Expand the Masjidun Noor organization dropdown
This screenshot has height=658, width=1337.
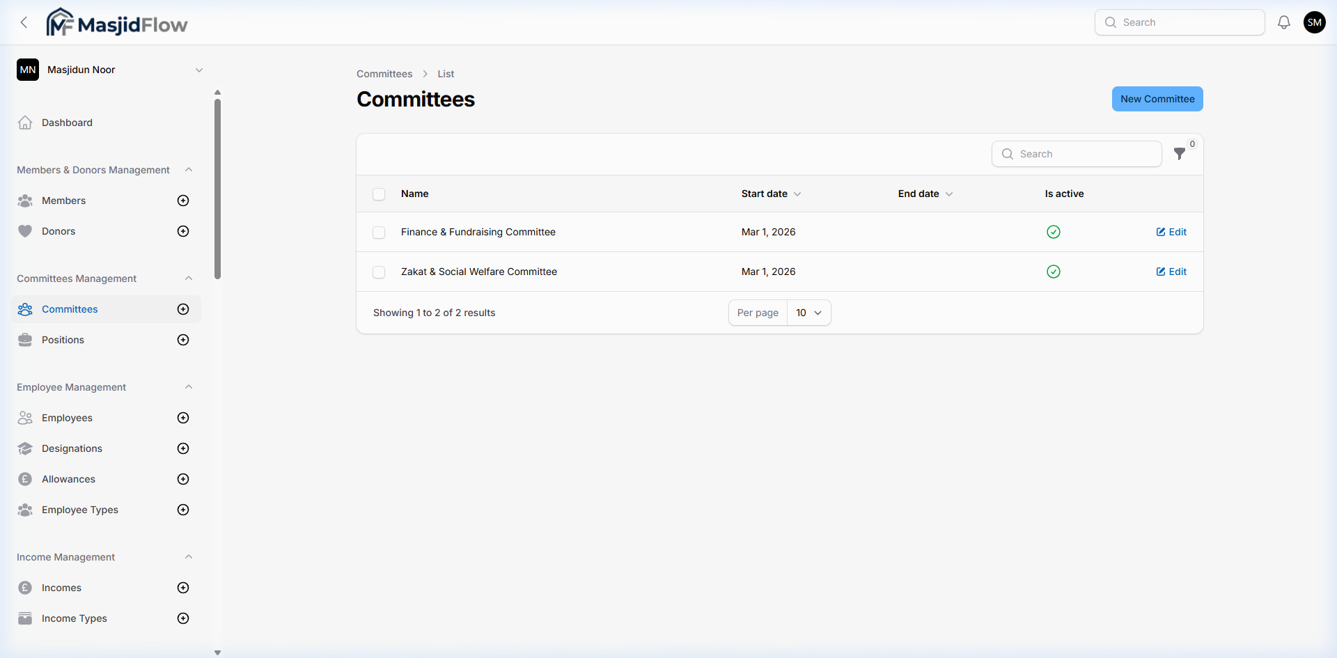pyautogui.click(x=199, y=70)
